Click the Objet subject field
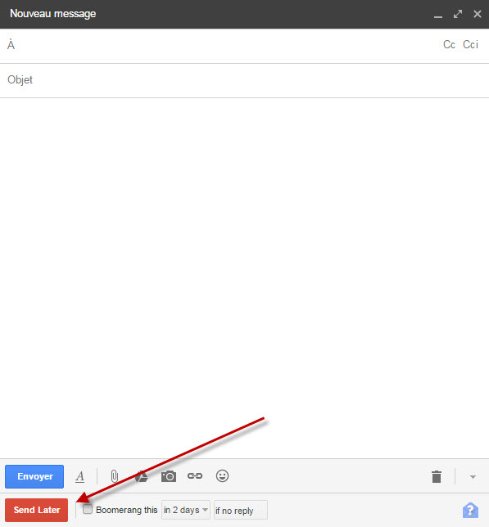This screenshot has width=489, height=527. (244, 80)
